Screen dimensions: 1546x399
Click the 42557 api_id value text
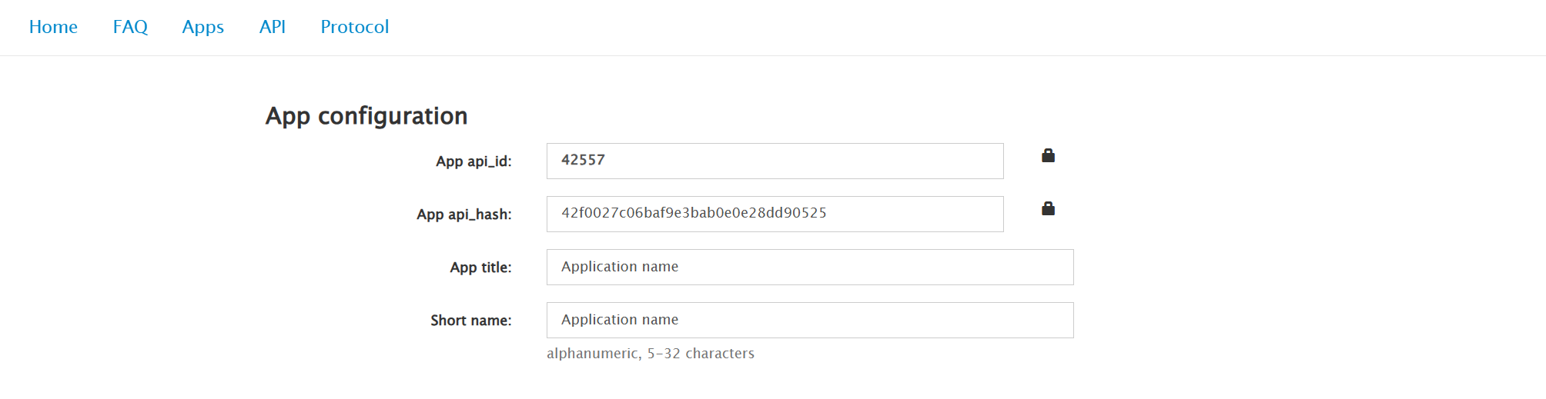[583, 160]
